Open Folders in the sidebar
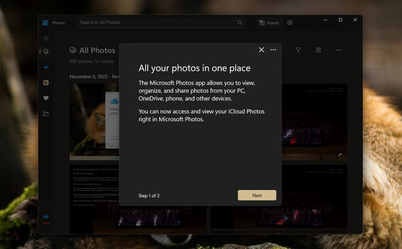Viewport: 402px width, 249px height. (46, 113)
